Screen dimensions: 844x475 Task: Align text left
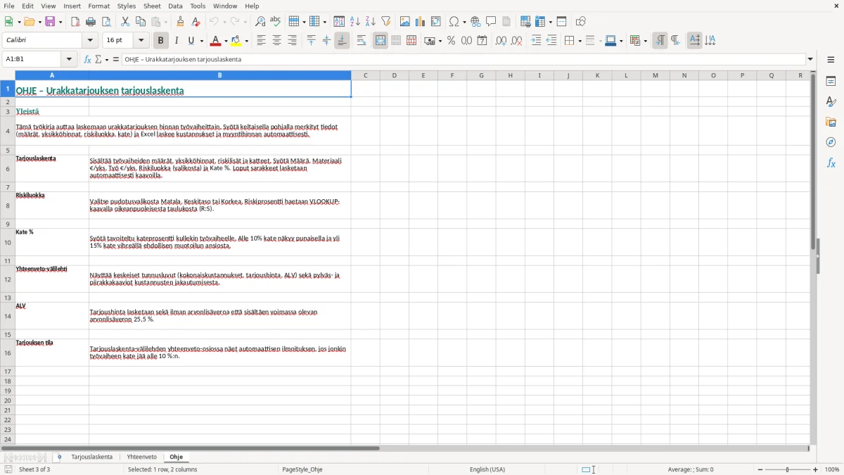click(x=261, y=41)
